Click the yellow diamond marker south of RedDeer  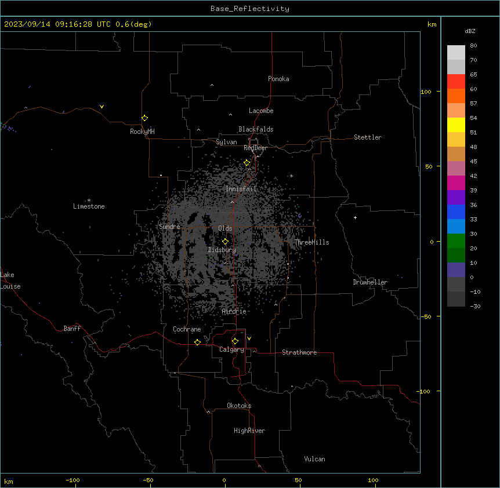pos(247,163)
